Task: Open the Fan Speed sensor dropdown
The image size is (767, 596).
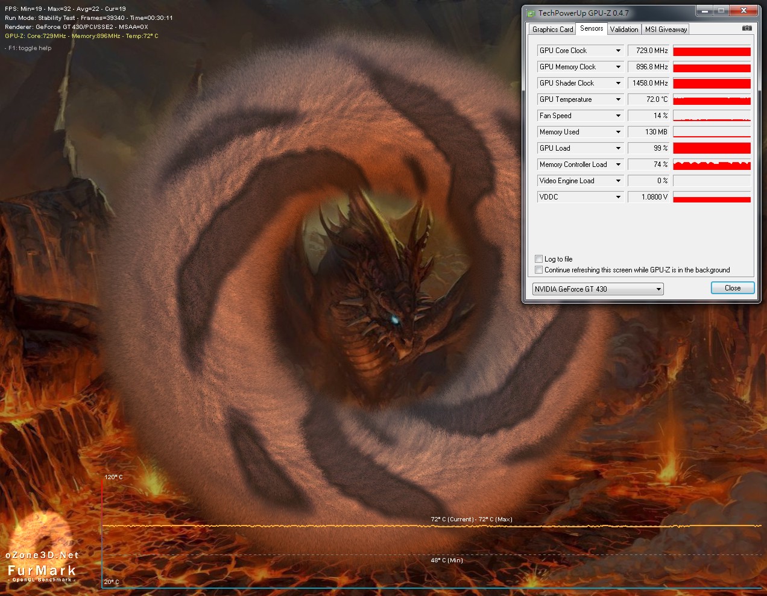Action: pos(618,116)
